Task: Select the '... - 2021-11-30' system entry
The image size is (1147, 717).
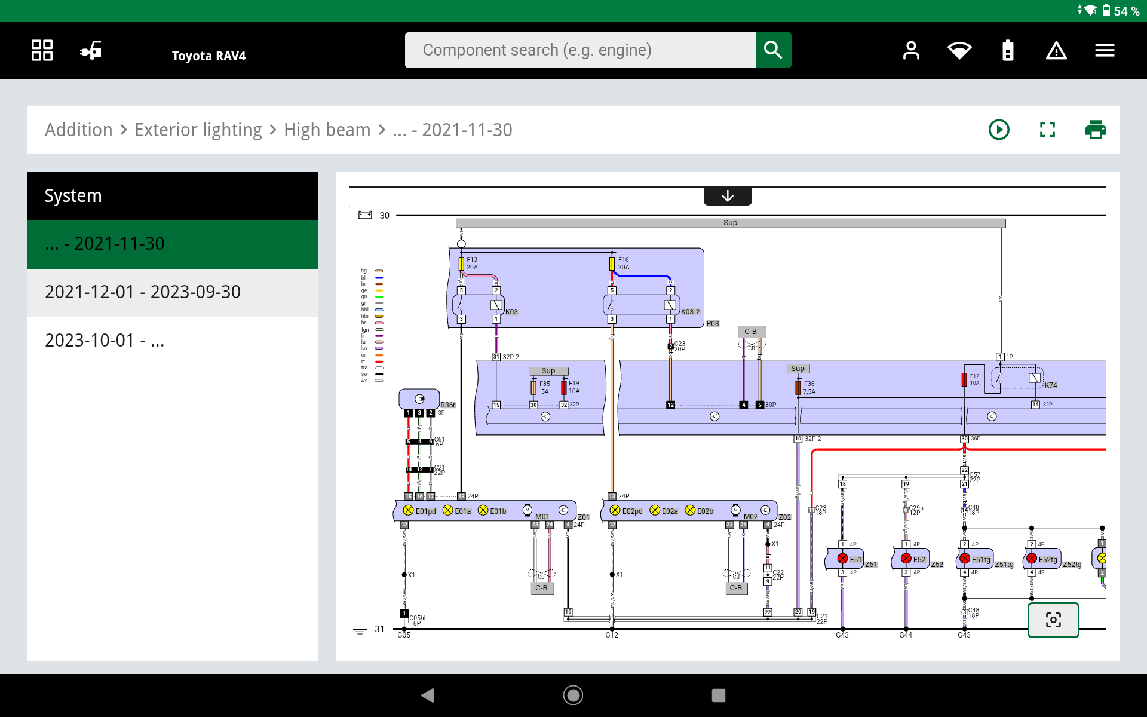Action: point(173,244)
